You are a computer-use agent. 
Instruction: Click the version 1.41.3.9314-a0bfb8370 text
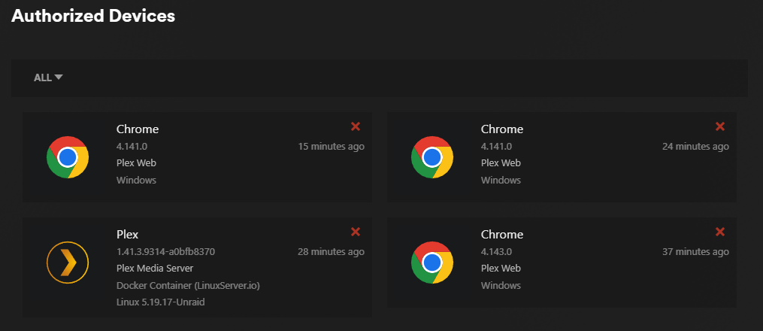(171, 251)
